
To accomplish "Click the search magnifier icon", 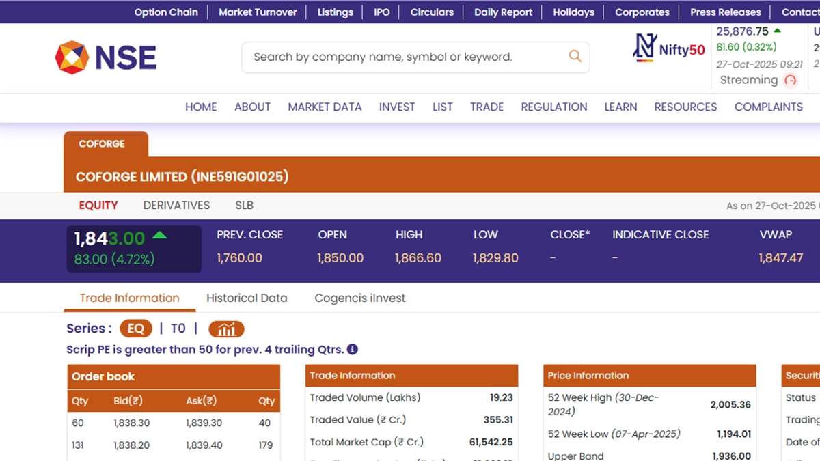I will tap(575, 57).
